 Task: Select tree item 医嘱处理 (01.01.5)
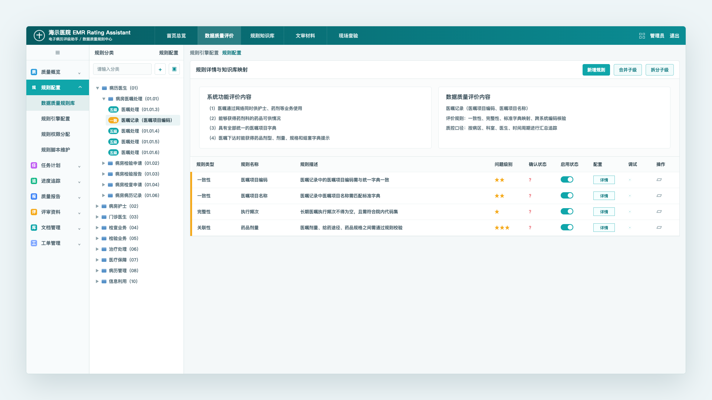pos(143,142)
